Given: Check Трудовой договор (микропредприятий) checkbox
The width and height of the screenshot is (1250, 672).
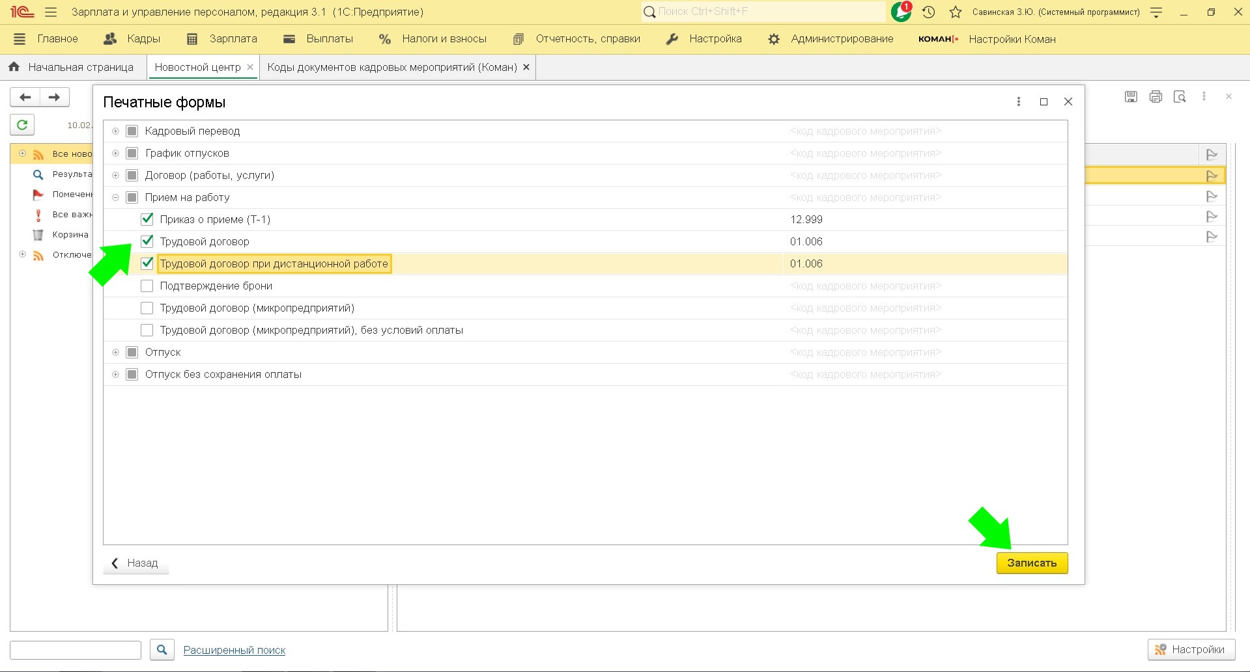Looking at the screenshot, I should click(x=147, y=308).
